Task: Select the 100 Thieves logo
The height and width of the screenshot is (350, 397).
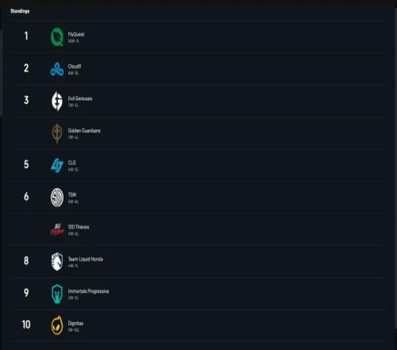Action: (57, 230)
